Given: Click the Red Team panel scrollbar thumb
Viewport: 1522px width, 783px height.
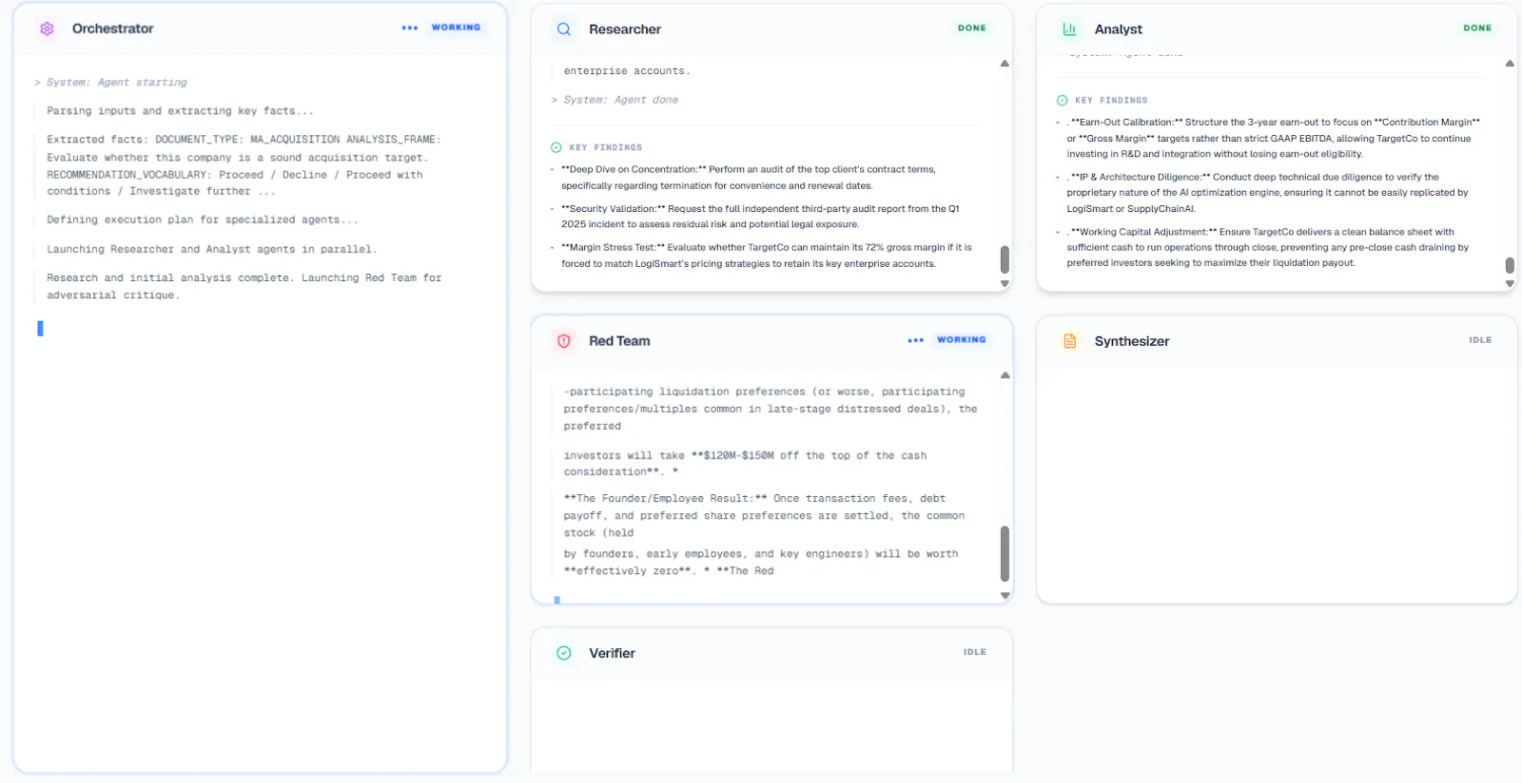Looking at the screenshot, I should coord(1005,554).
